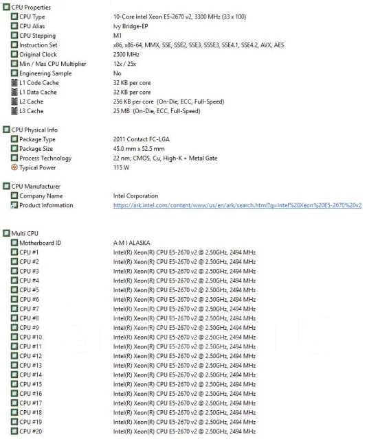
Task: Select the 256 KB per core L2 value
Action: 168,102
